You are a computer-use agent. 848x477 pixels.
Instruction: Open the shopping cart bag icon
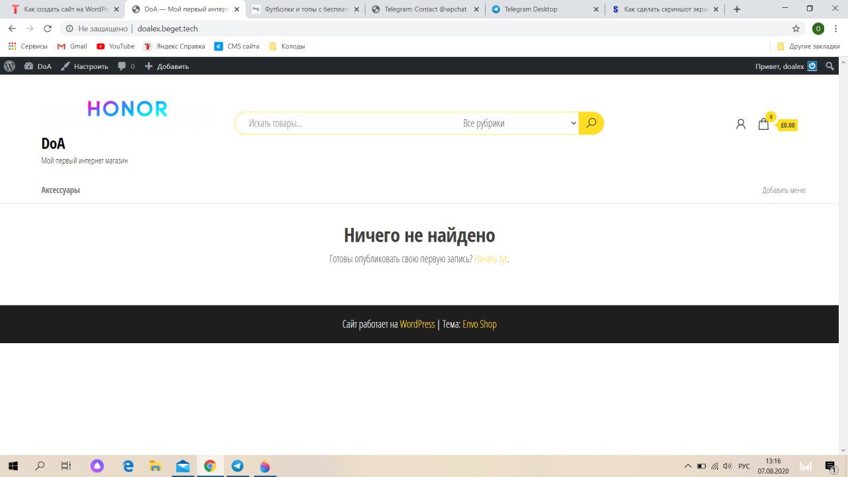(763, 123)
